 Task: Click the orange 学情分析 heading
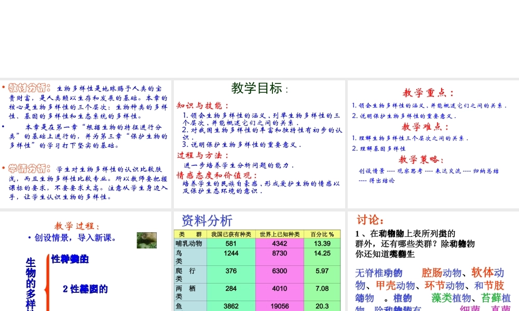coord(29,168)
